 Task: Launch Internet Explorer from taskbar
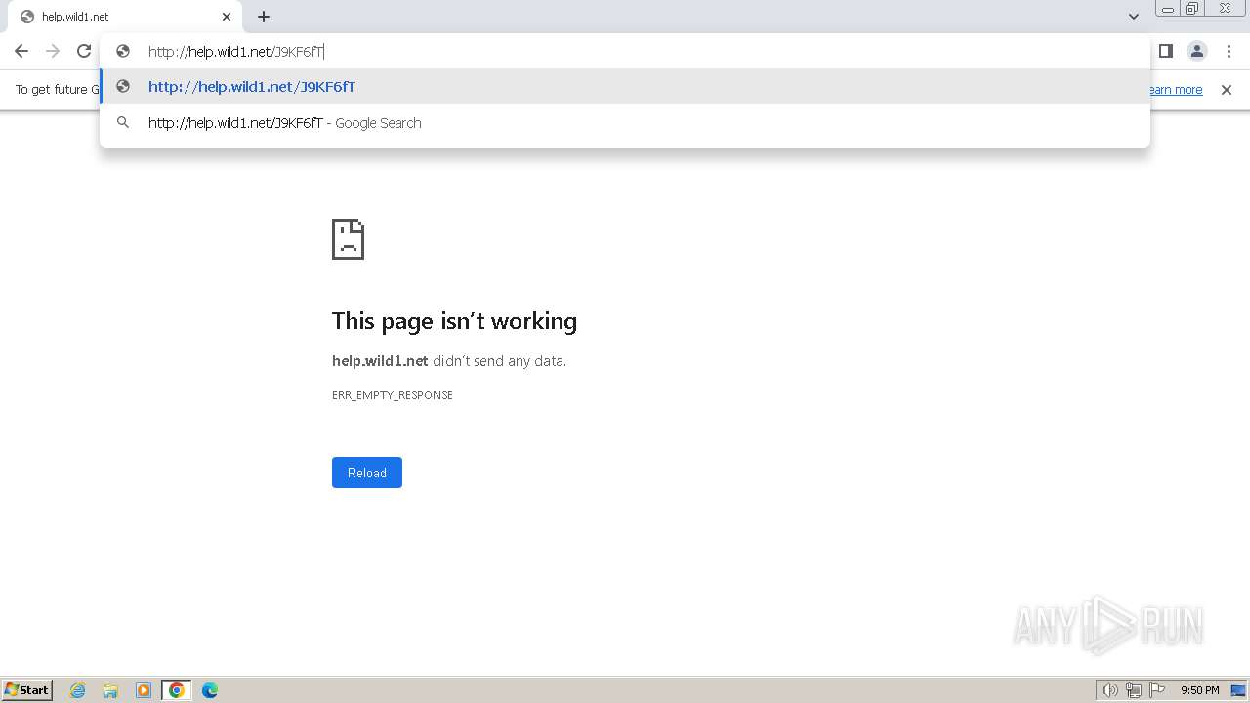pyautogui.click(x=78, y=690)
